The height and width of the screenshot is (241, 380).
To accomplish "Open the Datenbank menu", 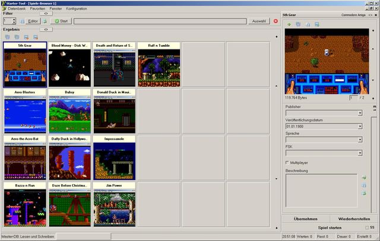I will [x=17, y=8].
